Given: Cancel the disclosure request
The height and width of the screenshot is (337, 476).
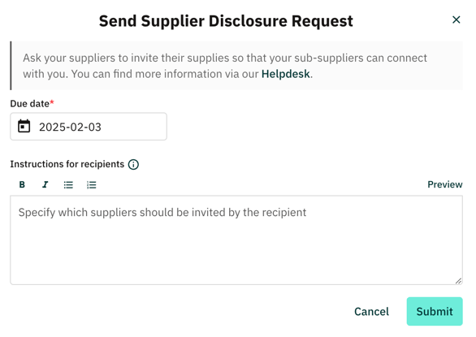Looking at the screenshot, I should [x=371, y=312].
